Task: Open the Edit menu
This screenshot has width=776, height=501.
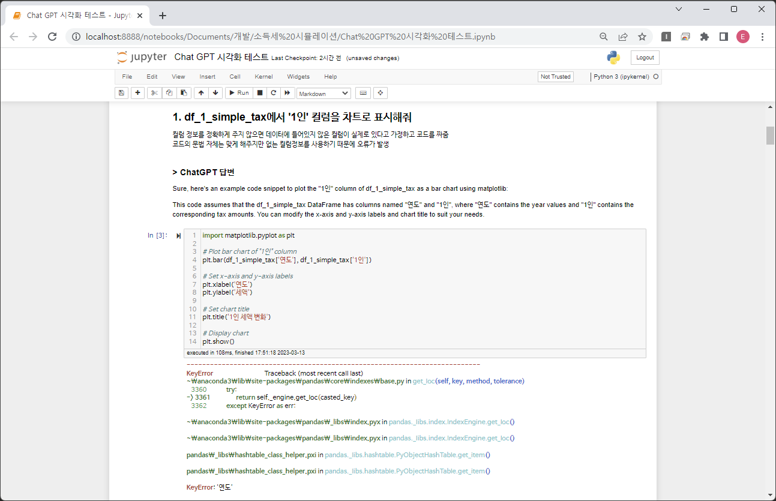Action: [152, 77]
